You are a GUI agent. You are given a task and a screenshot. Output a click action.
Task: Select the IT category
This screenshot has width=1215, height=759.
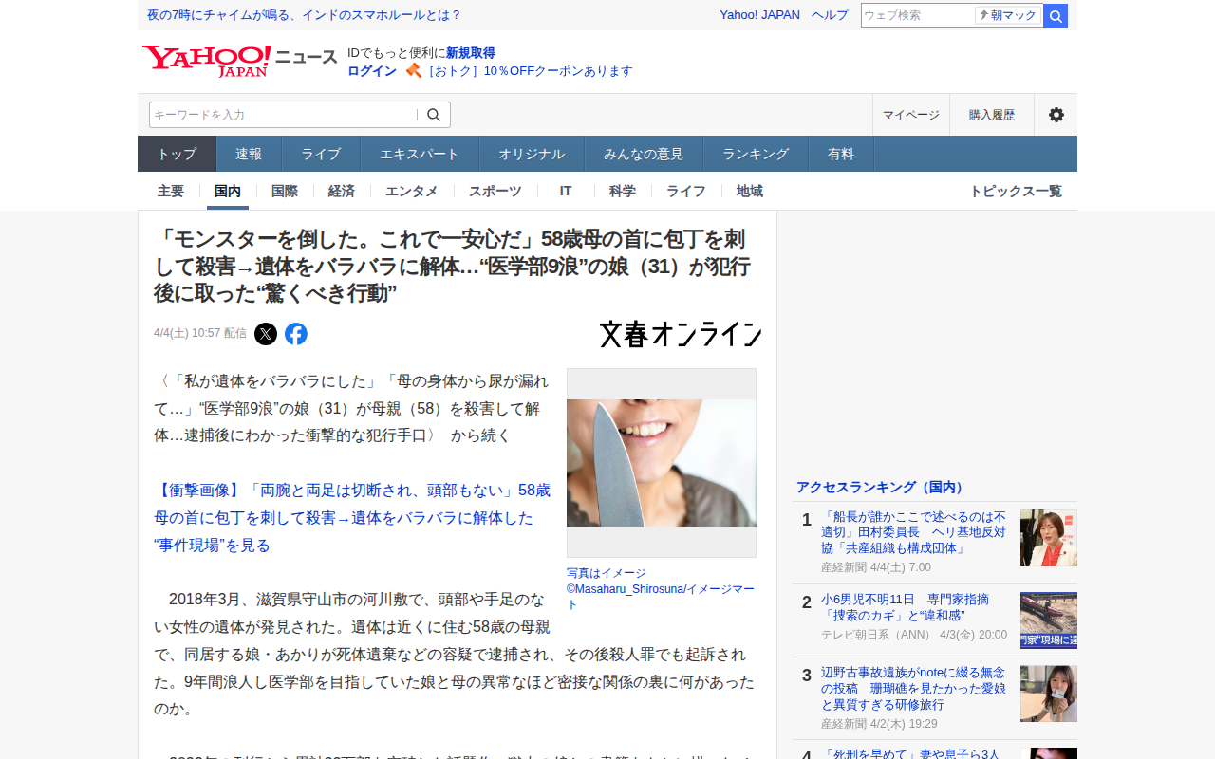point(566,191)
